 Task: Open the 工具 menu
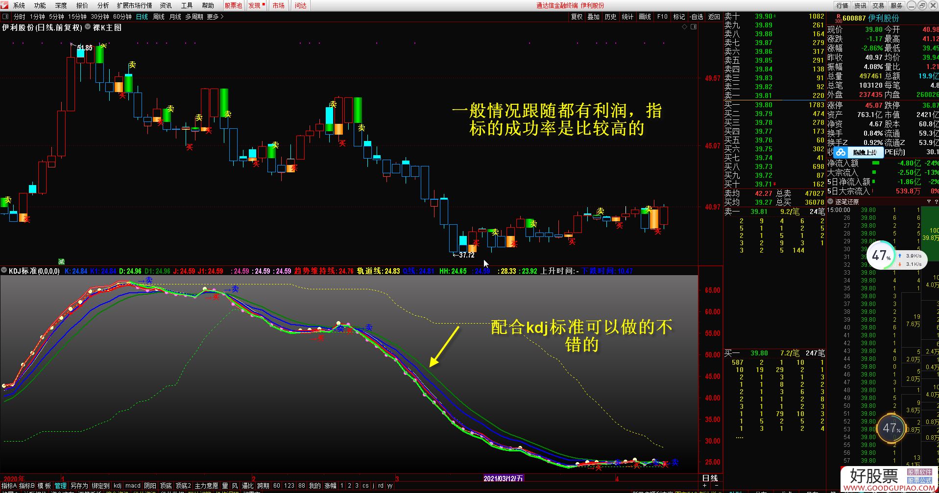[187, 5]
